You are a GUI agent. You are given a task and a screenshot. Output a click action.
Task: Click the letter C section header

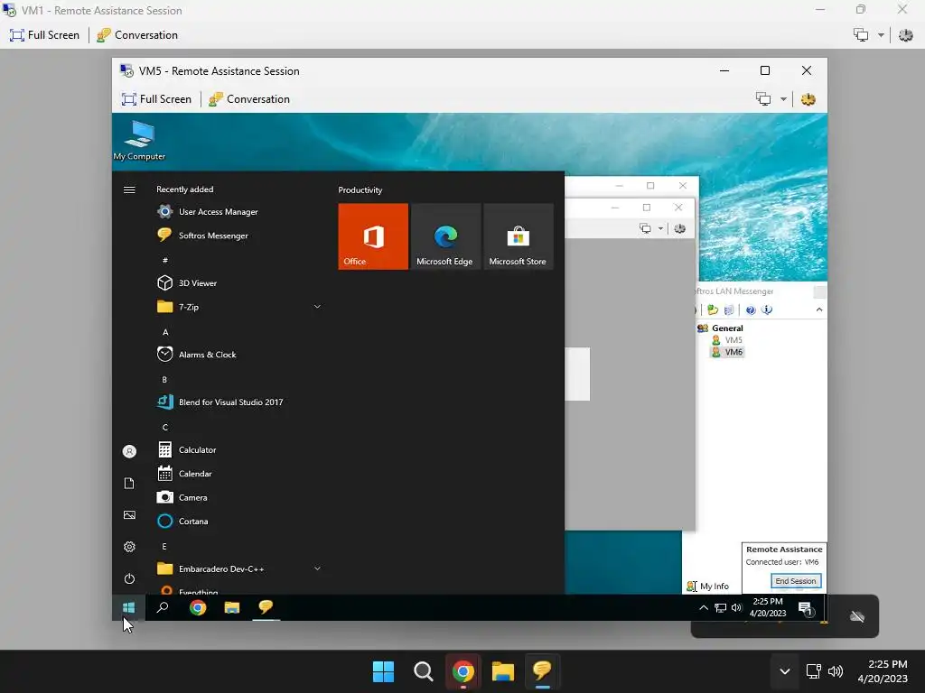165,427
